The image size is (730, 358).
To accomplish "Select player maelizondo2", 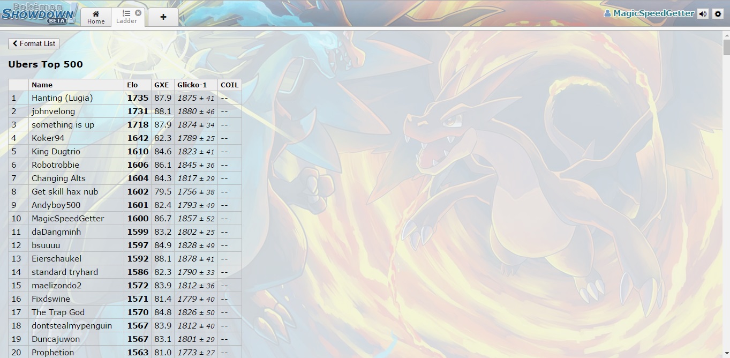I will [x=56, y=286].
